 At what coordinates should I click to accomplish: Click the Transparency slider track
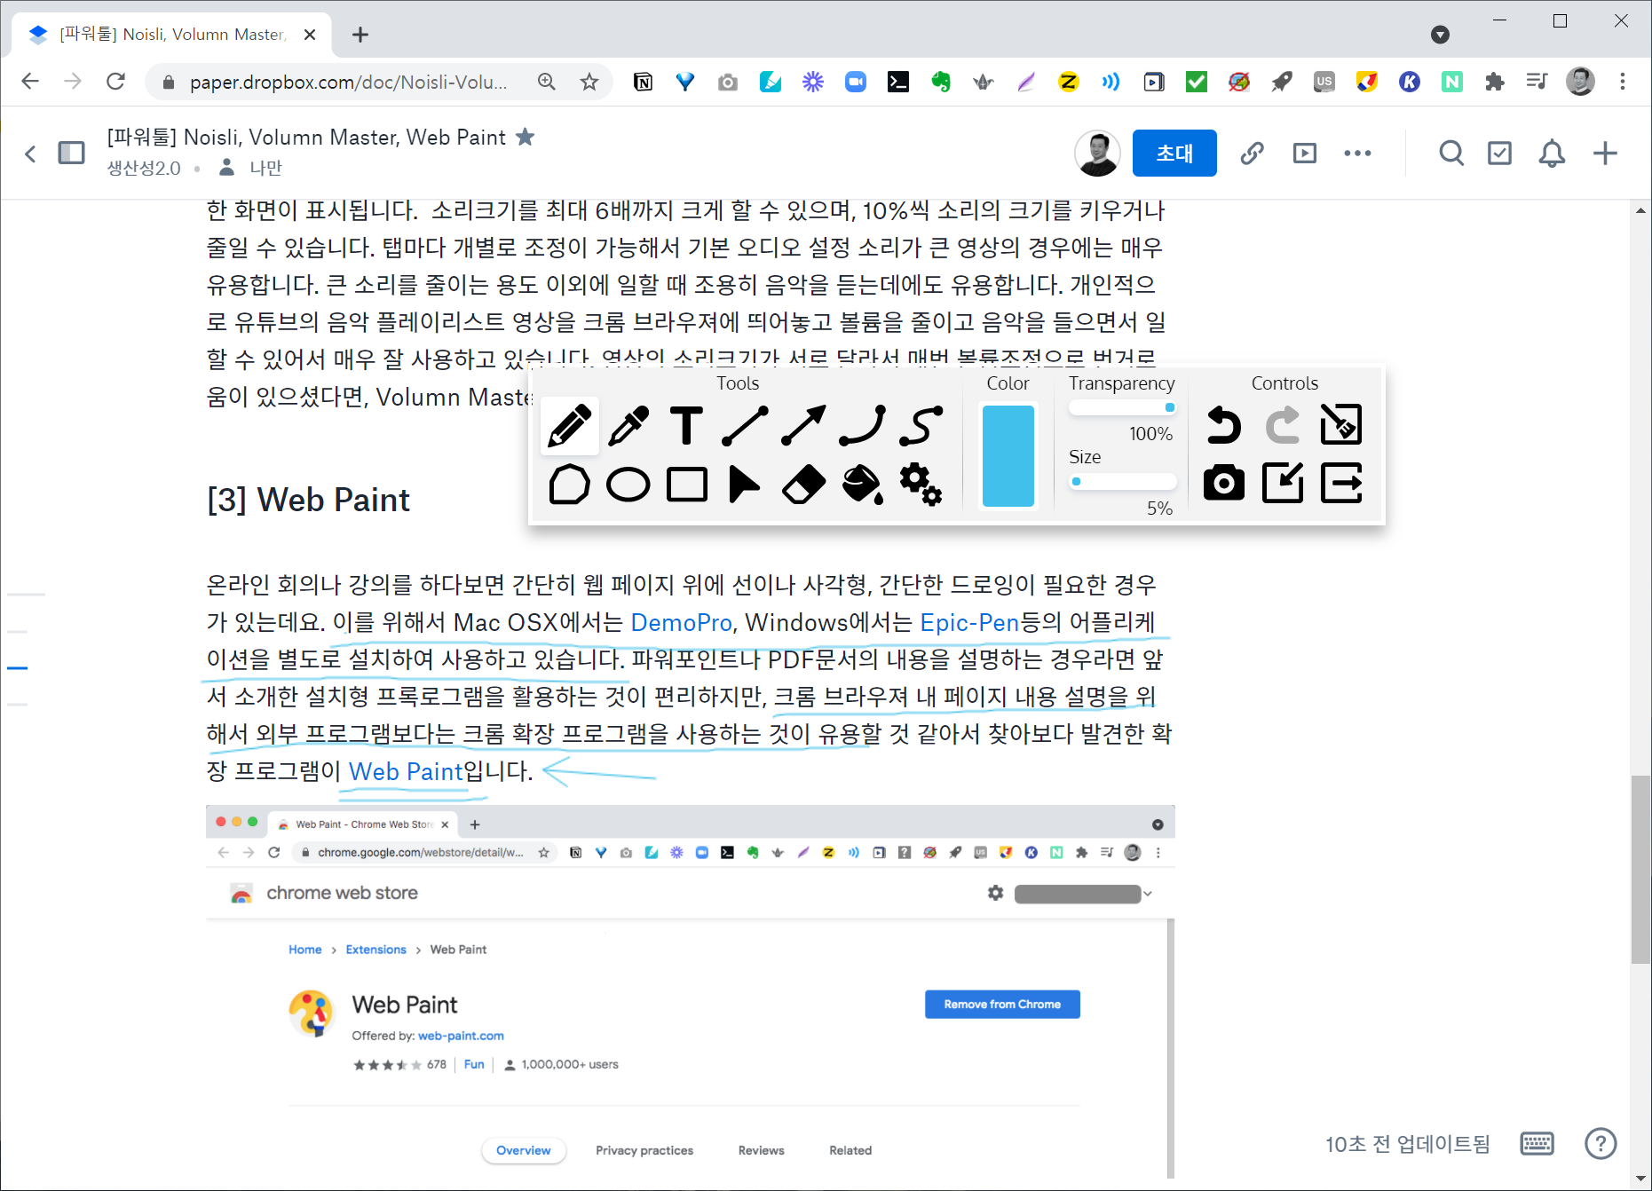(1121, 408)
